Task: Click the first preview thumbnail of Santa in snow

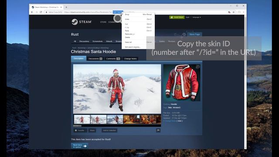Action: pos(82,119)
